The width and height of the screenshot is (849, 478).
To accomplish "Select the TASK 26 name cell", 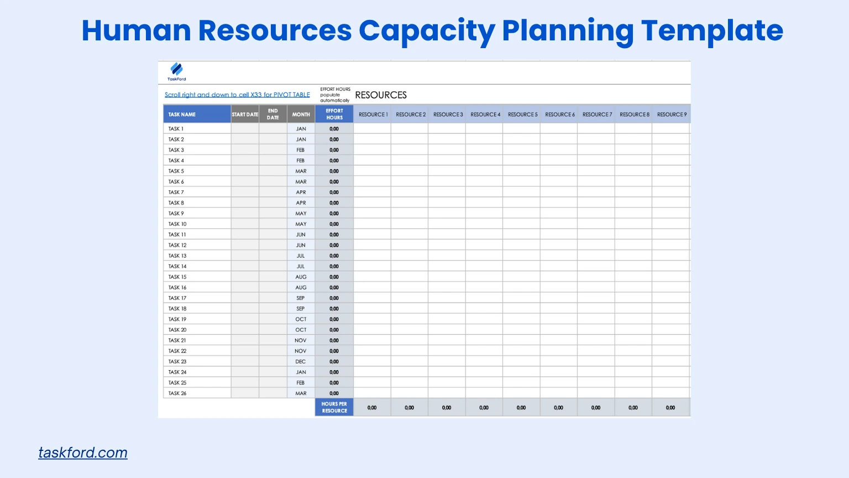I will coord(177,393).
